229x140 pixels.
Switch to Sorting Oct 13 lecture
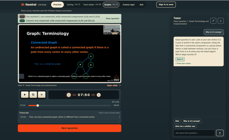73,5
